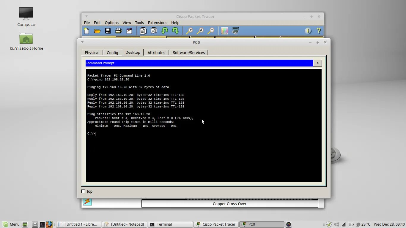Switch to Cisco Packet Tracer taskbar button

click(x=216, y=224)
